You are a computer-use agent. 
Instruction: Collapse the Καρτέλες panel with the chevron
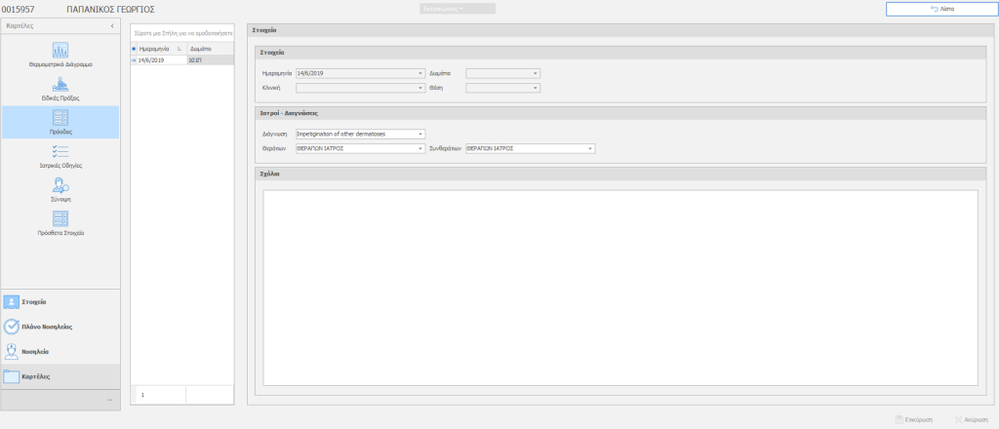pos(111,24)
